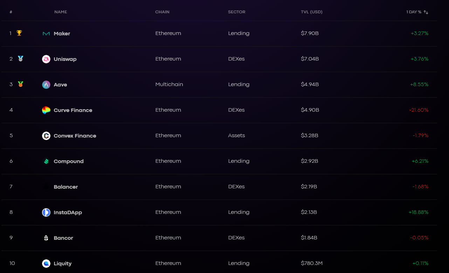Click the pink Uniswap unicorn icon
Image resolution: width=449 pixels, height=273 pixels.
pyautogui.click(x=46, y=59)
